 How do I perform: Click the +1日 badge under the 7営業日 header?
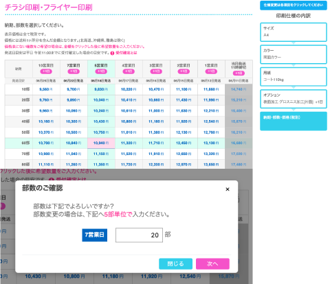point(74,71)
